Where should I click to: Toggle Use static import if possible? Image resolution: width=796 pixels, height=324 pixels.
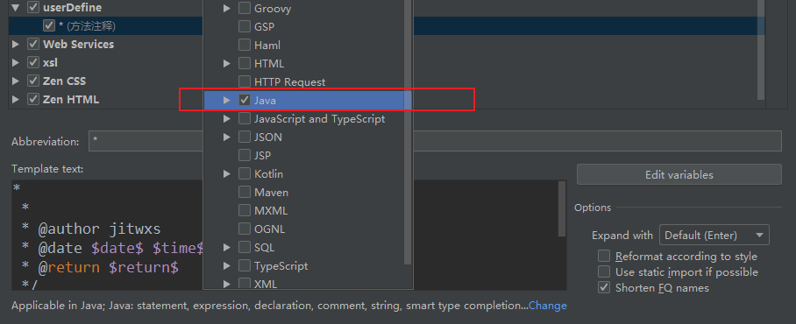coord(604,271)
